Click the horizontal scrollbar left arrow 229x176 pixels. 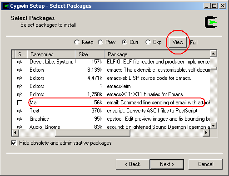(x=15, y=133)
